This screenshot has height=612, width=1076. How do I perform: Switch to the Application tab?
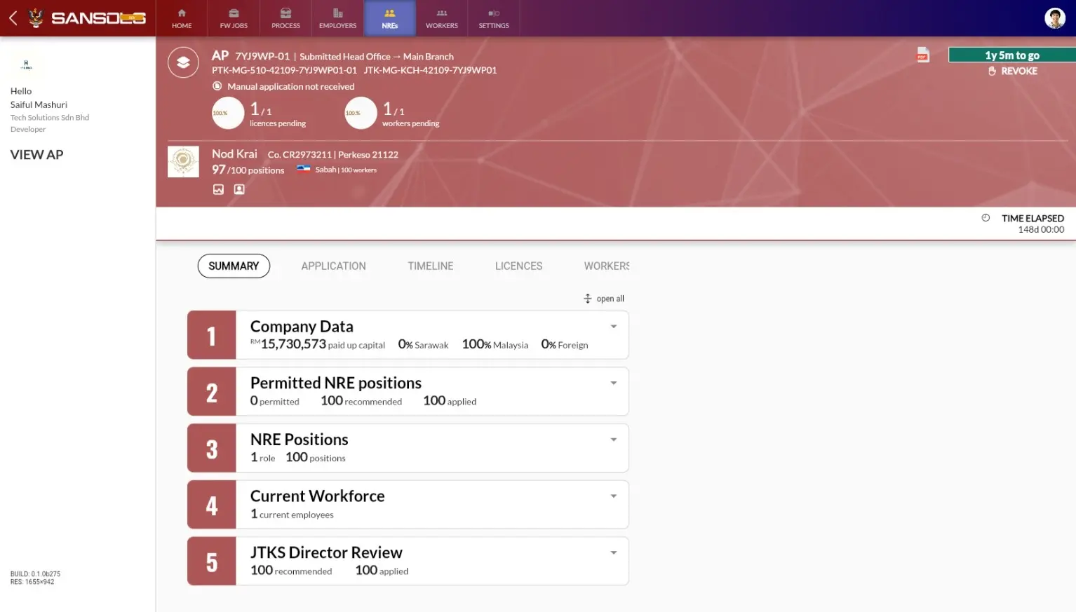point(333,266)
